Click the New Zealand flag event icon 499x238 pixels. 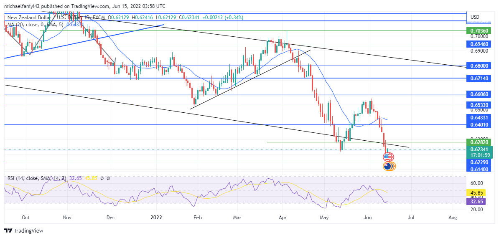click(387, 166)
